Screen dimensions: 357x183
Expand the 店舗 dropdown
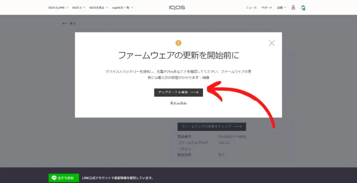coord(282,8)
